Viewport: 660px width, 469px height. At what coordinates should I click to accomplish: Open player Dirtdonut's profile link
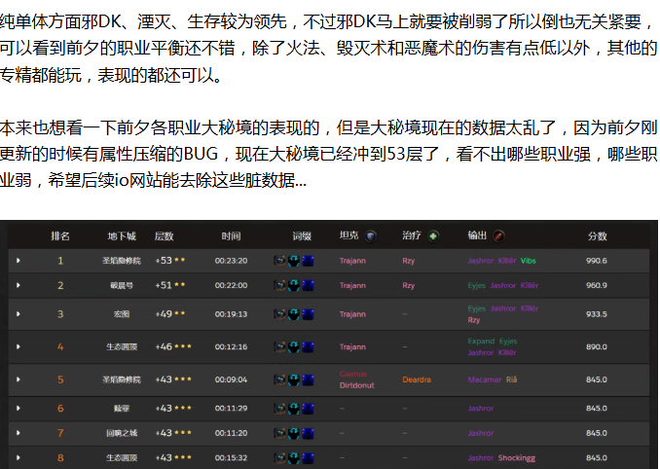pos(357,385)
